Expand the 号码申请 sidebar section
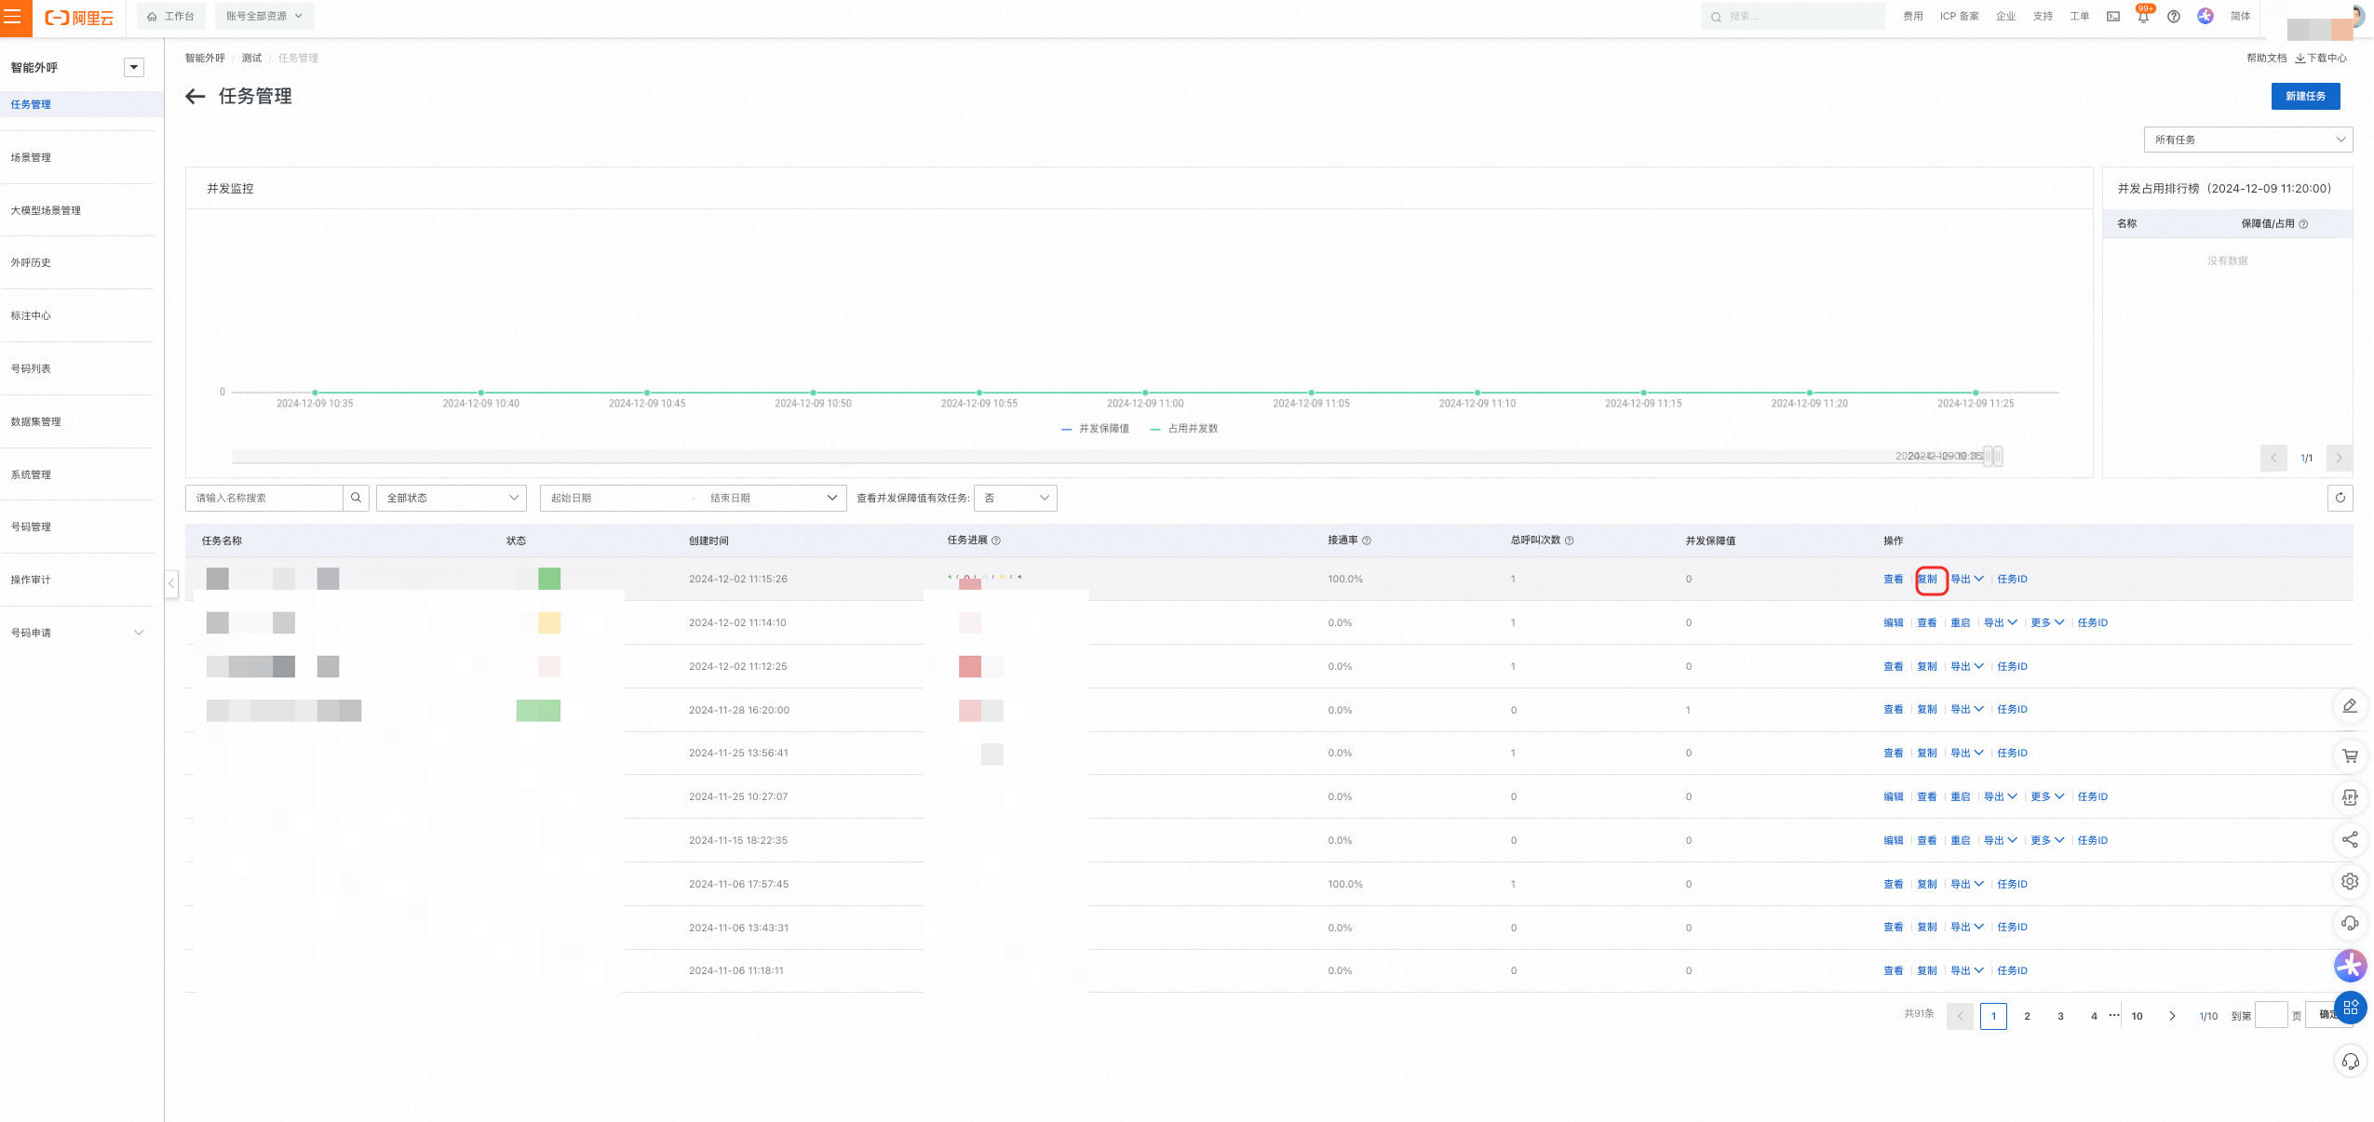The height and width of the screenshot is (1122, 2374). click(139, 633)
